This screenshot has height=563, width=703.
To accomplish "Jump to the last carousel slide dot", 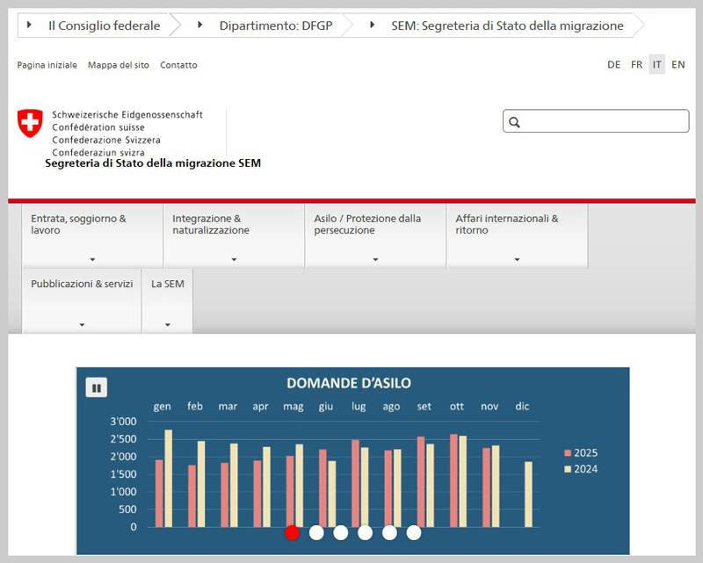I will [414, 532].
